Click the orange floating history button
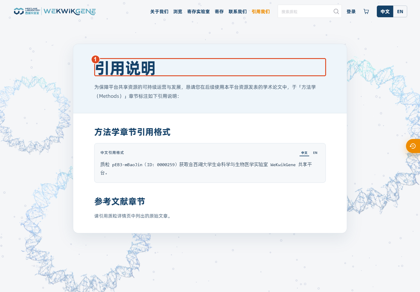420x292 pixels. pyautogui.click(x=413, y=146)
